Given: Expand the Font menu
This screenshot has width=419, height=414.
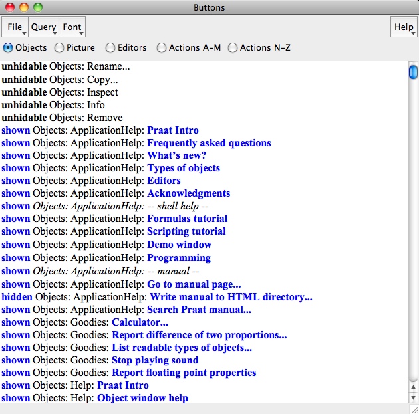Looking at the screenshot, I should pos(72,27).
